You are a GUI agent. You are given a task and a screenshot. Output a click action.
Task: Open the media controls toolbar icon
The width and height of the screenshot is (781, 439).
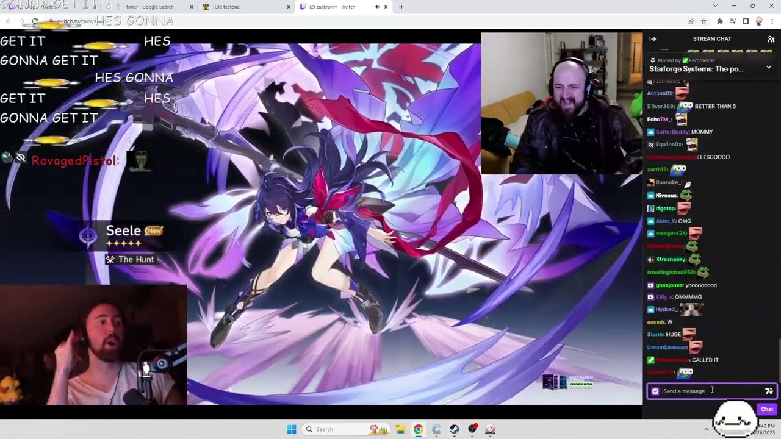(733, 21)
